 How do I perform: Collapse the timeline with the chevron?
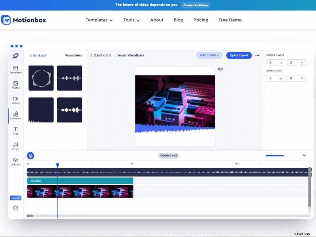(305, 155)
